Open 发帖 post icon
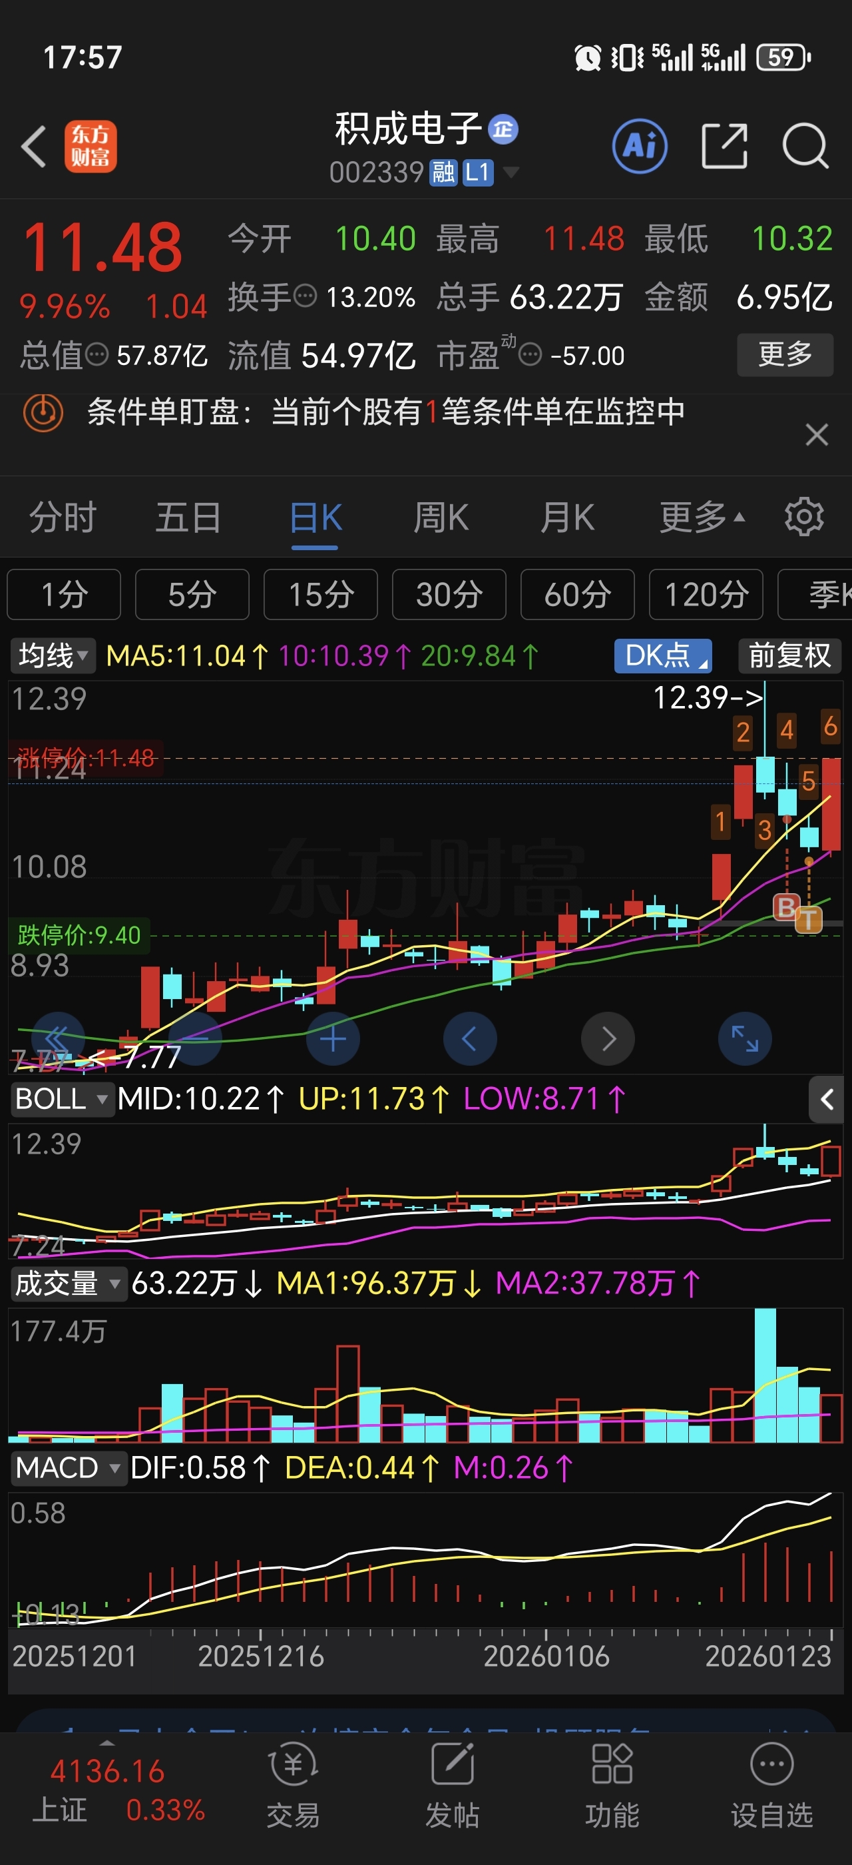The image size is (852, 1865). coord(452,1785)
